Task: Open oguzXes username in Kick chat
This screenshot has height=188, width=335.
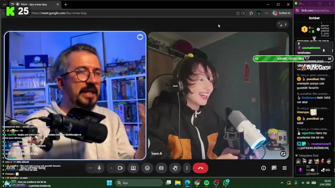Action: coord(308,133)
